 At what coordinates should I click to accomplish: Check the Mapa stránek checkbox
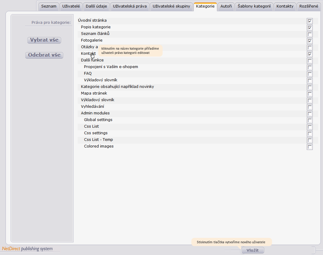[x=310, y=94]
